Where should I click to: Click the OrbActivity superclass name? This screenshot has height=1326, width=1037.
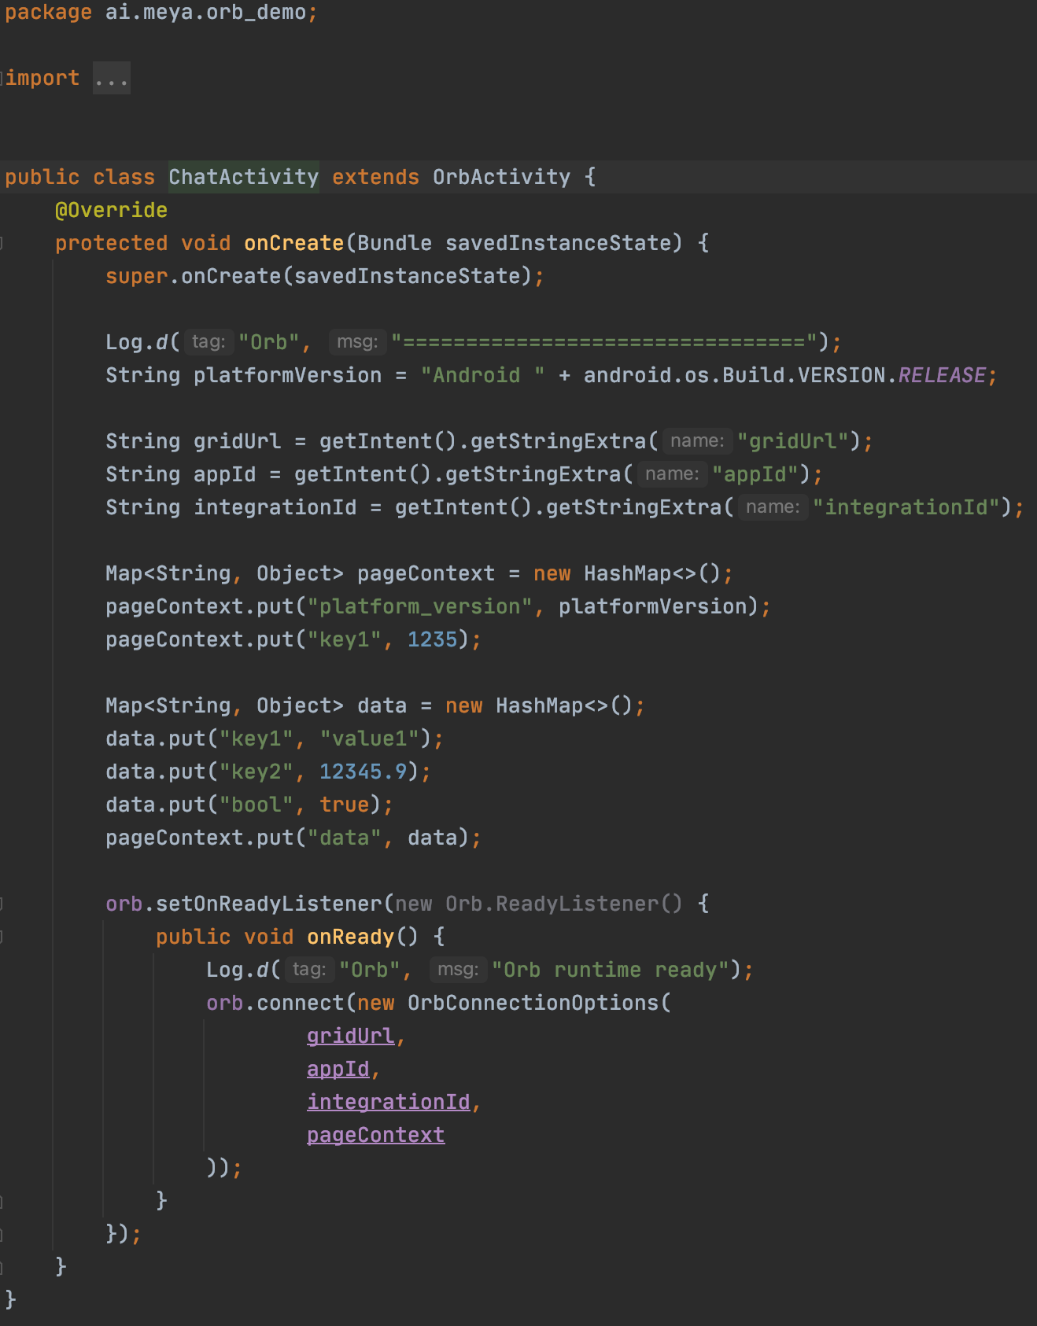click(501, 177)
